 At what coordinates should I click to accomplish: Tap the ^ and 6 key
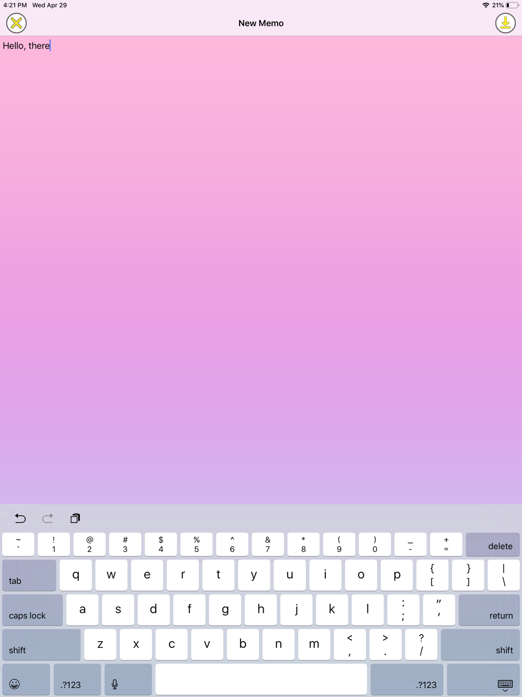[x=232, y=544]
